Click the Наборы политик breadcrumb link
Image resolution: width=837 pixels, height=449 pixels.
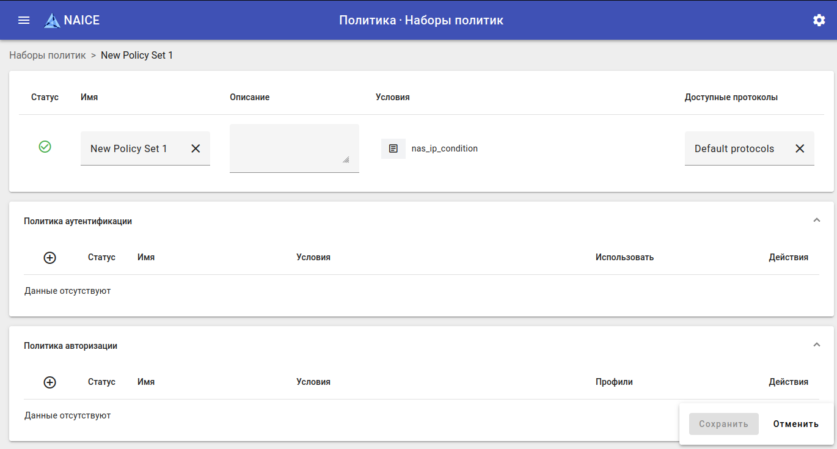pyautogui.click(x=48, y=55)
